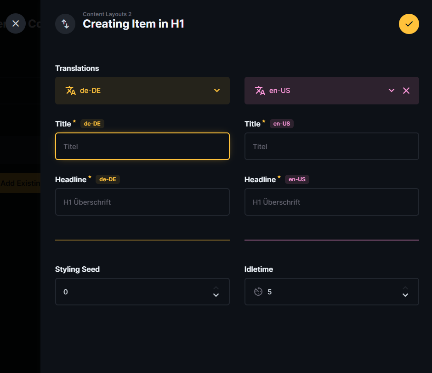Click the up-down arrows icon beside title

65,24
